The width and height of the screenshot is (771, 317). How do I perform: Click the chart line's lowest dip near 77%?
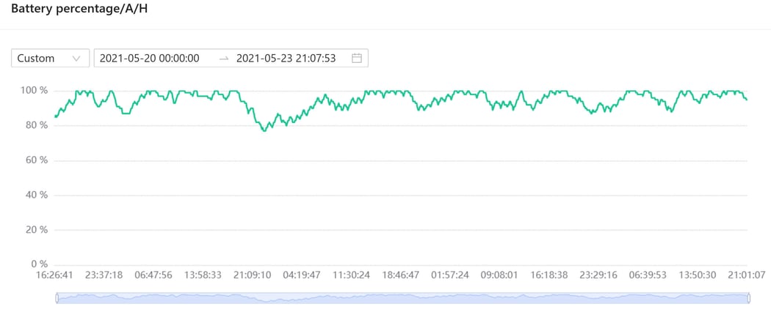264,130
